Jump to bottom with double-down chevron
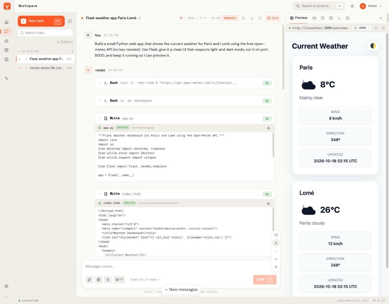Screen dimensions: 389x304 (x=276, y=267)
